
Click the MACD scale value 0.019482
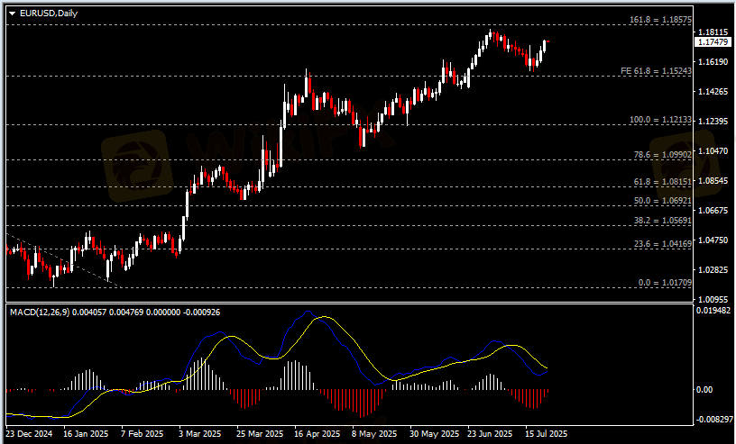click(713, 311)
